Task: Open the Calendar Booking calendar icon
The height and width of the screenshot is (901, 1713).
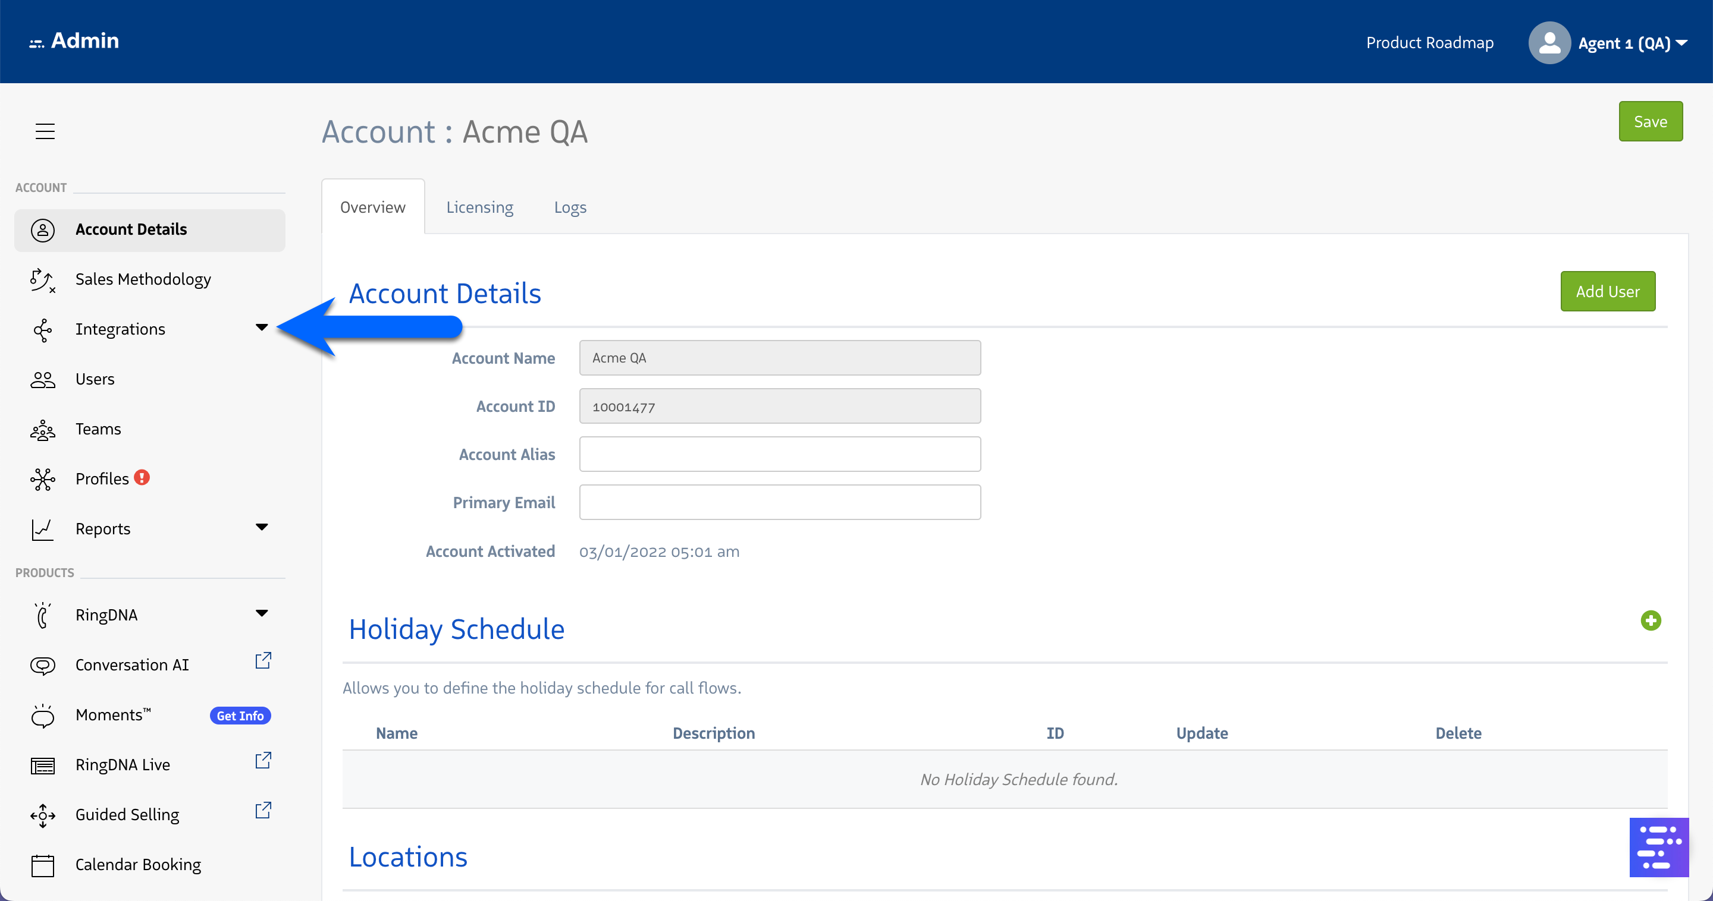Action: click(x=43, y=865)
